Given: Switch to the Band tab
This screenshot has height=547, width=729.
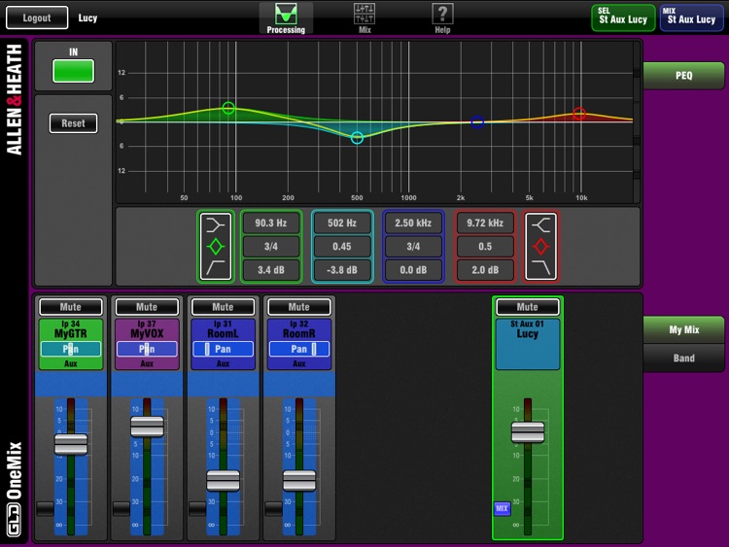Looking at the screenshot, I should 683,358.
